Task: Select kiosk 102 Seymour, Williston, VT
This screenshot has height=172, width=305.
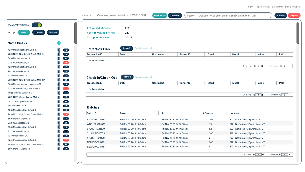Action: click(21, 93)
